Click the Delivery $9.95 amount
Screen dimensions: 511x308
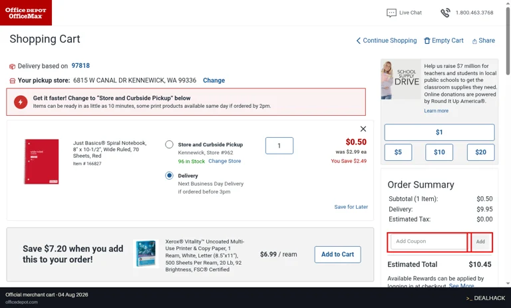[x=484, y=210]
